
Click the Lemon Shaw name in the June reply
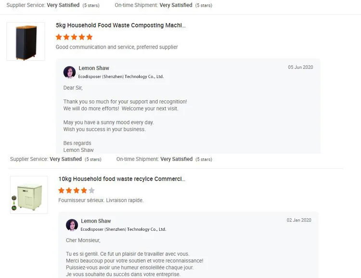point(94,68)
